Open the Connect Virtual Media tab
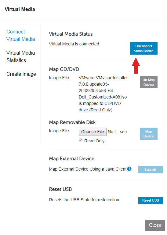 tap(20, 35)
